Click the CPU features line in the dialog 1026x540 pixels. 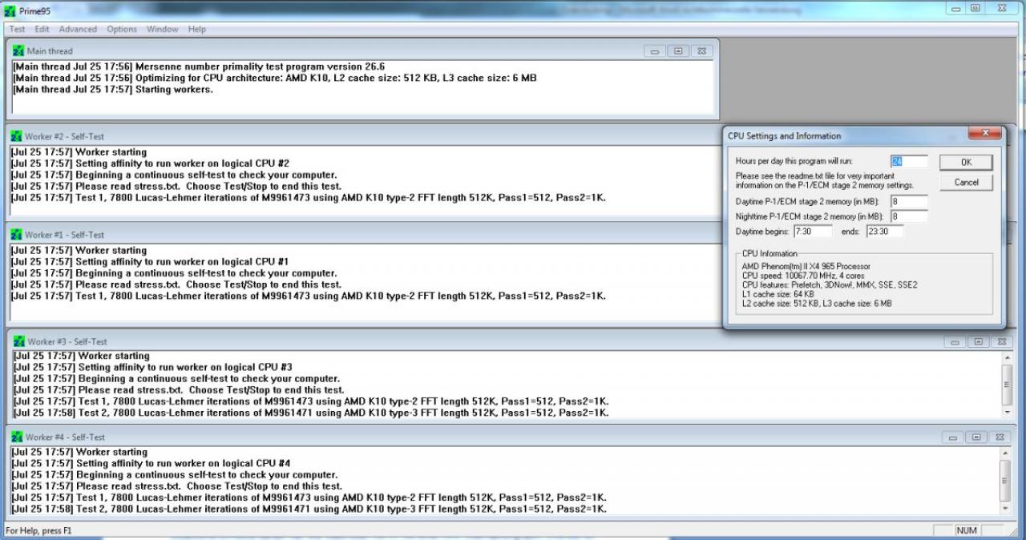[830, 284]
